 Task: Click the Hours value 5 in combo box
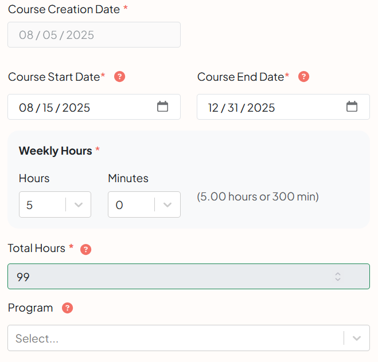pos(29,205)
